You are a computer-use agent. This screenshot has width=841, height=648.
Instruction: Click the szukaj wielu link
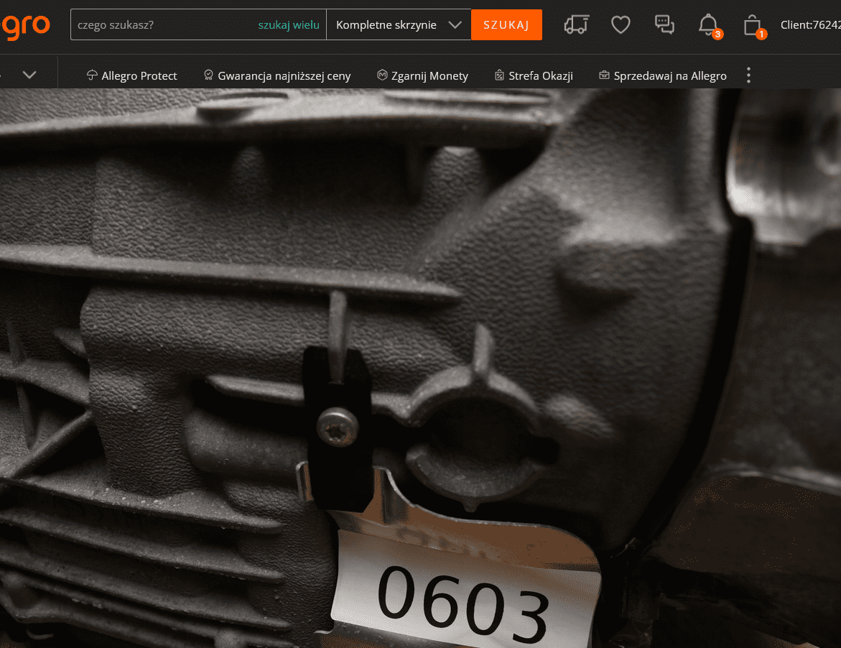[x=289, y=25]
